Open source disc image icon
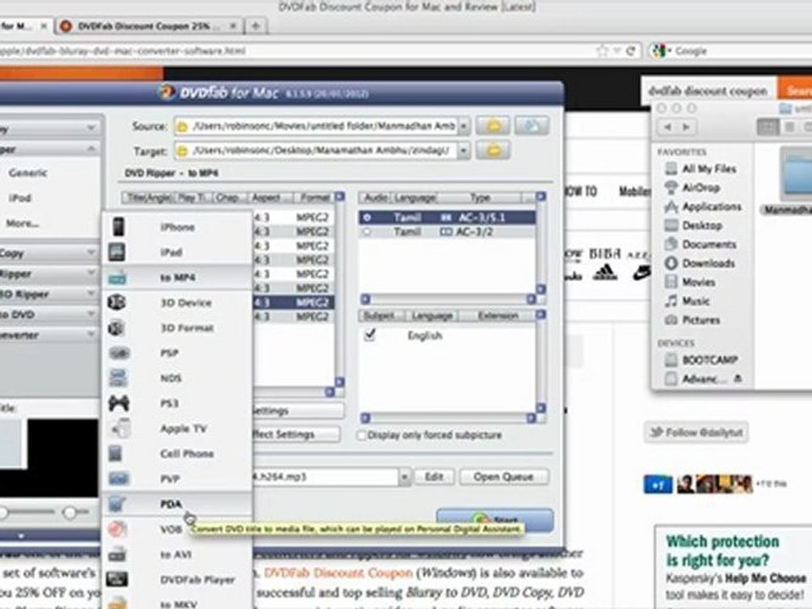 click(532, 126)
